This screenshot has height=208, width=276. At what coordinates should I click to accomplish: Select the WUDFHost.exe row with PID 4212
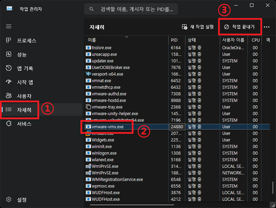point(178,199)
